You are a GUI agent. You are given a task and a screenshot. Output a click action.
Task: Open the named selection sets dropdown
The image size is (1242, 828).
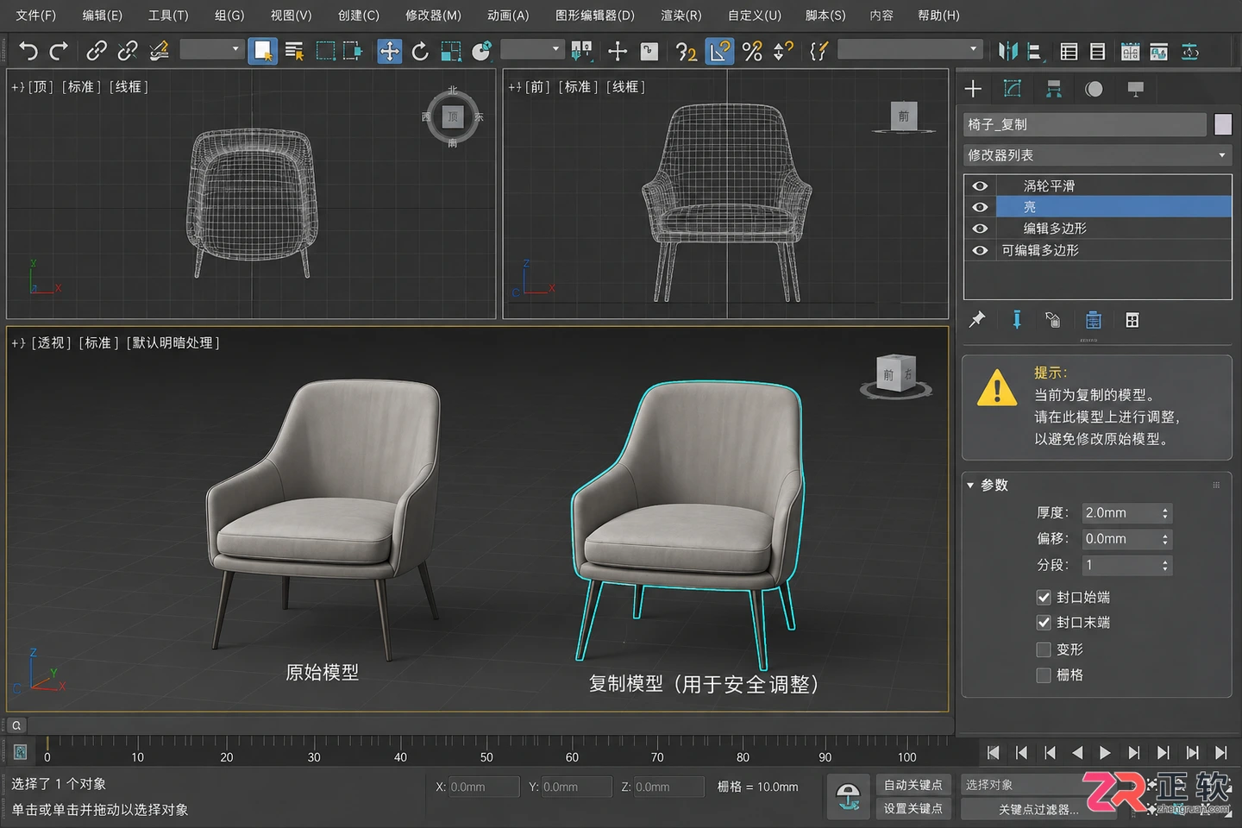pos(910,50)
